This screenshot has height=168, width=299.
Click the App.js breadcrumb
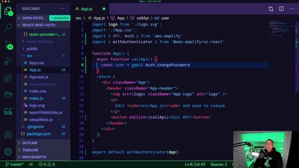coord(99,18)
